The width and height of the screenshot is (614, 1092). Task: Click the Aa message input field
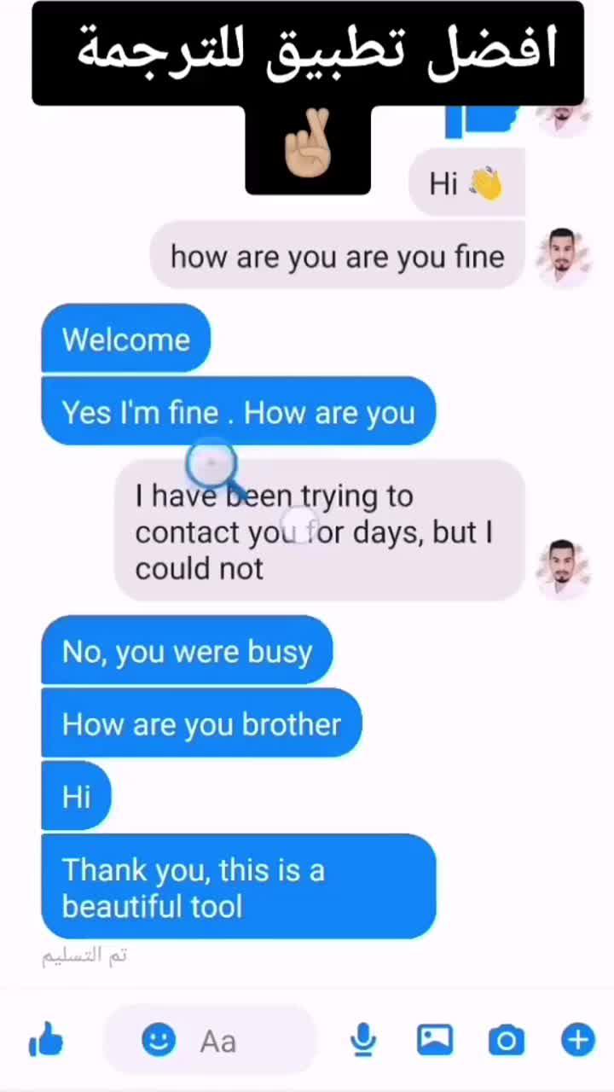(x=210, y=1041)
